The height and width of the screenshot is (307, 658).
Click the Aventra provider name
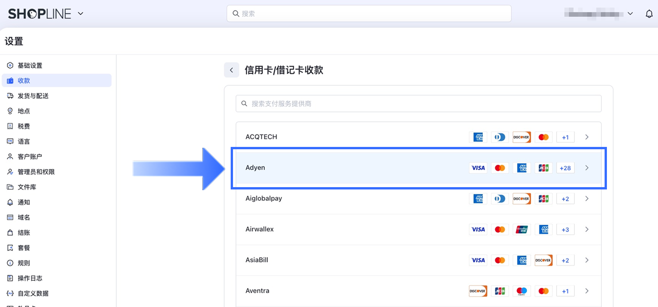[x=257, y=291]
